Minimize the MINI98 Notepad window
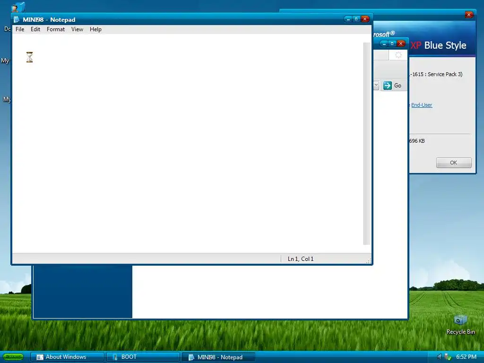484x363 pixels. (x=348, y=19)
